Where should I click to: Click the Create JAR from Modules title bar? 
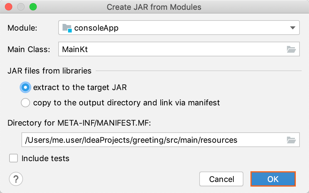[154, 7]
